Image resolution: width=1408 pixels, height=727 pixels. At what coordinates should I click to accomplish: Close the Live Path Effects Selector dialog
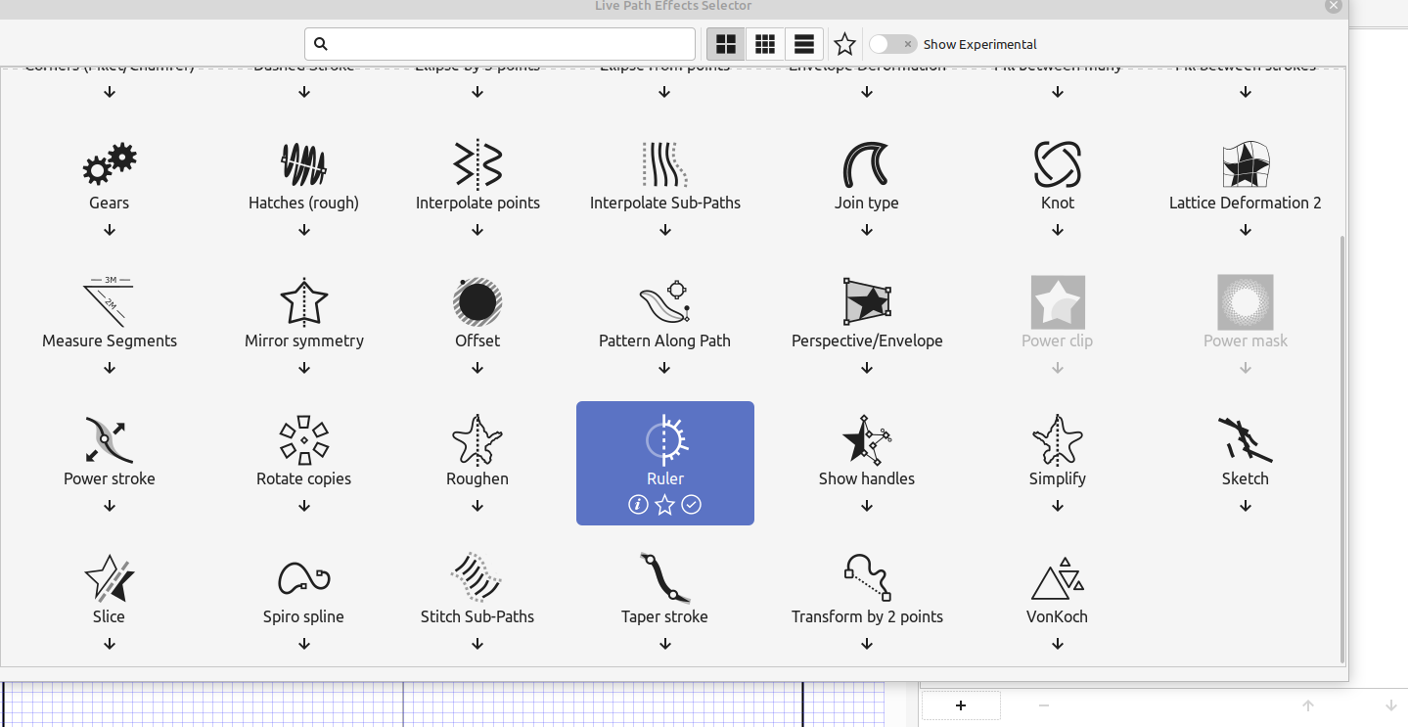[x=1333, y=6]
